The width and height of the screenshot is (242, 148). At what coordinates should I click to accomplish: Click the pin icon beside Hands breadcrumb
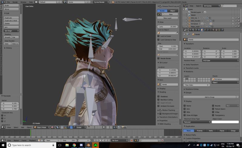point(185,34)
